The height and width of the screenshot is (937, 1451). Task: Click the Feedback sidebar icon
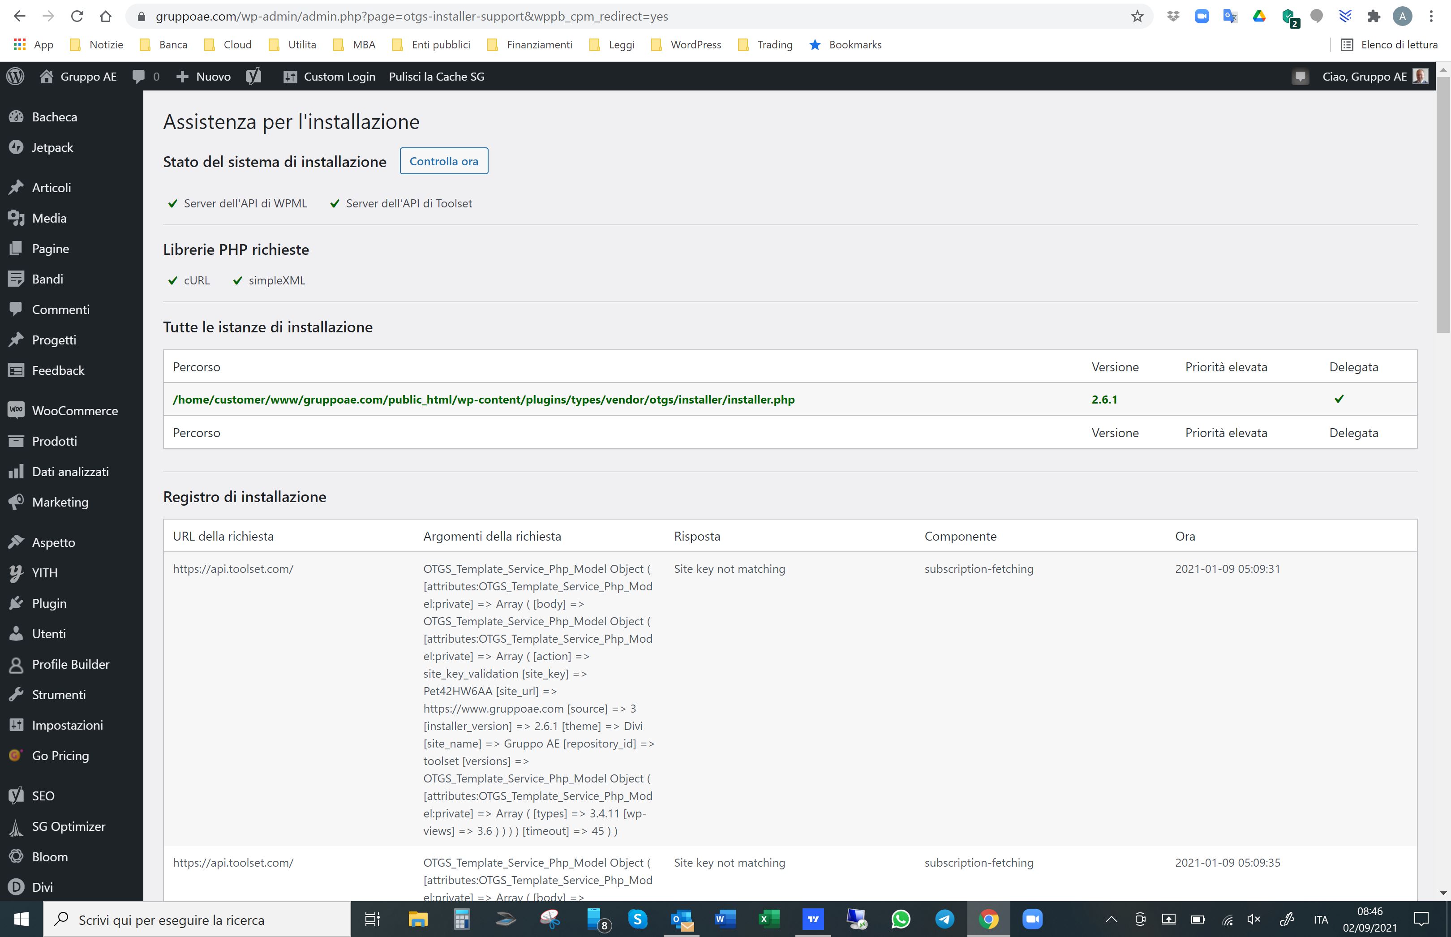(x=17, y=370)
